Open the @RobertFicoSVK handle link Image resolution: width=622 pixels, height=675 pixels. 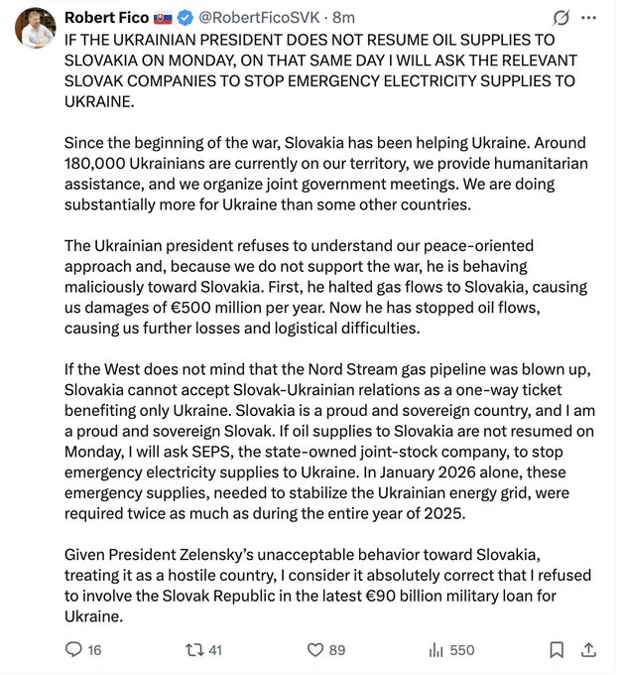coord(260,18)
